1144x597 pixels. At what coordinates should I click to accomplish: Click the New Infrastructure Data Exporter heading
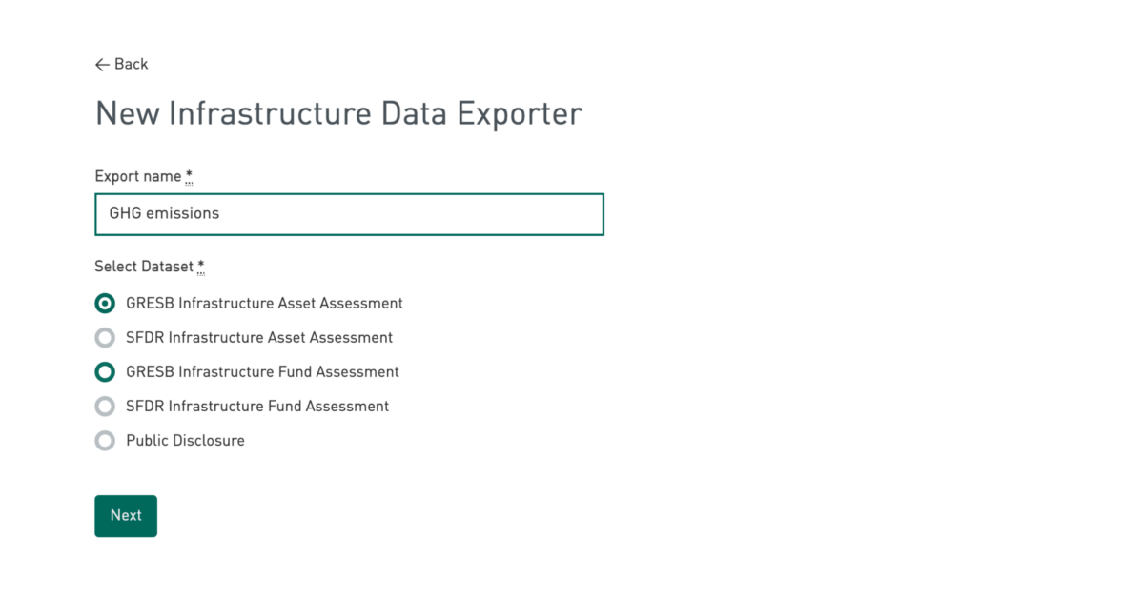[338, 113]
